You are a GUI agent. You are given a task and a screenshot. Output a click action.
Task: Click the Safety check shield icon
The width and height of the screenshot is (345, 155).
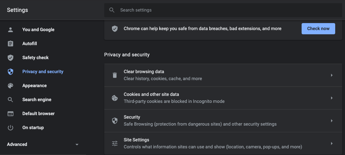10,58
